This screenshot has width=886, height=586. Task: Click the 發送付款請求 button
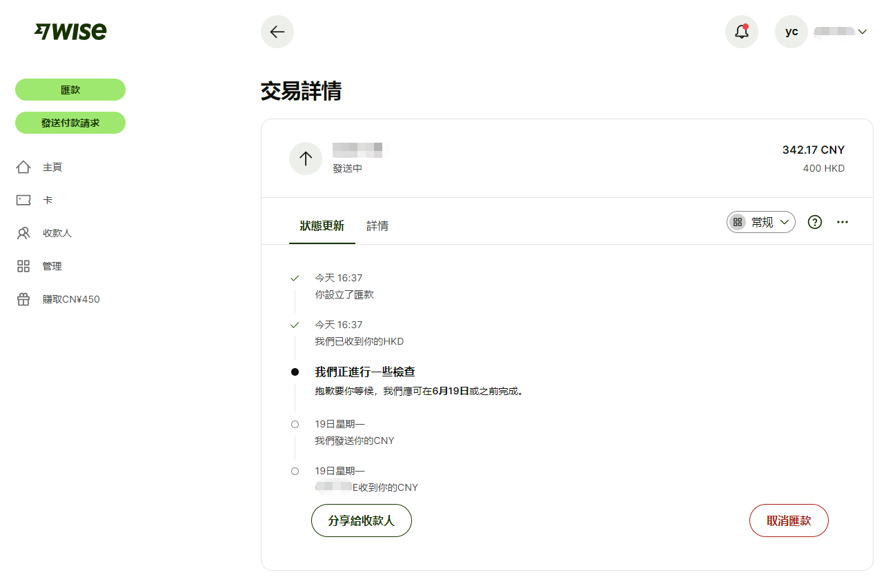coord(70,122)
